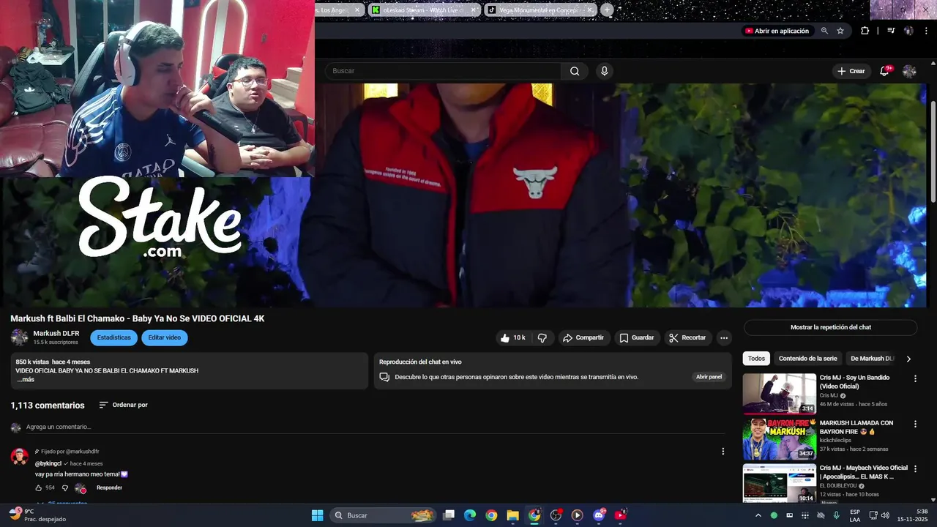Select De Markush DLFR chip
Image resolution: width=937 pixels, height=527 pixels.
[x=872, y=359]
